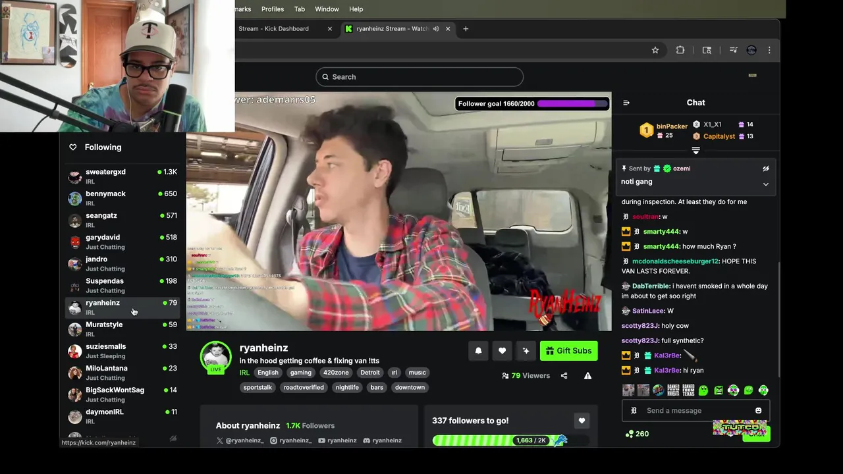This screenshot has height=474, width=843.
Task: Bookmark this page with the star icon
Action: pos(655,50)
